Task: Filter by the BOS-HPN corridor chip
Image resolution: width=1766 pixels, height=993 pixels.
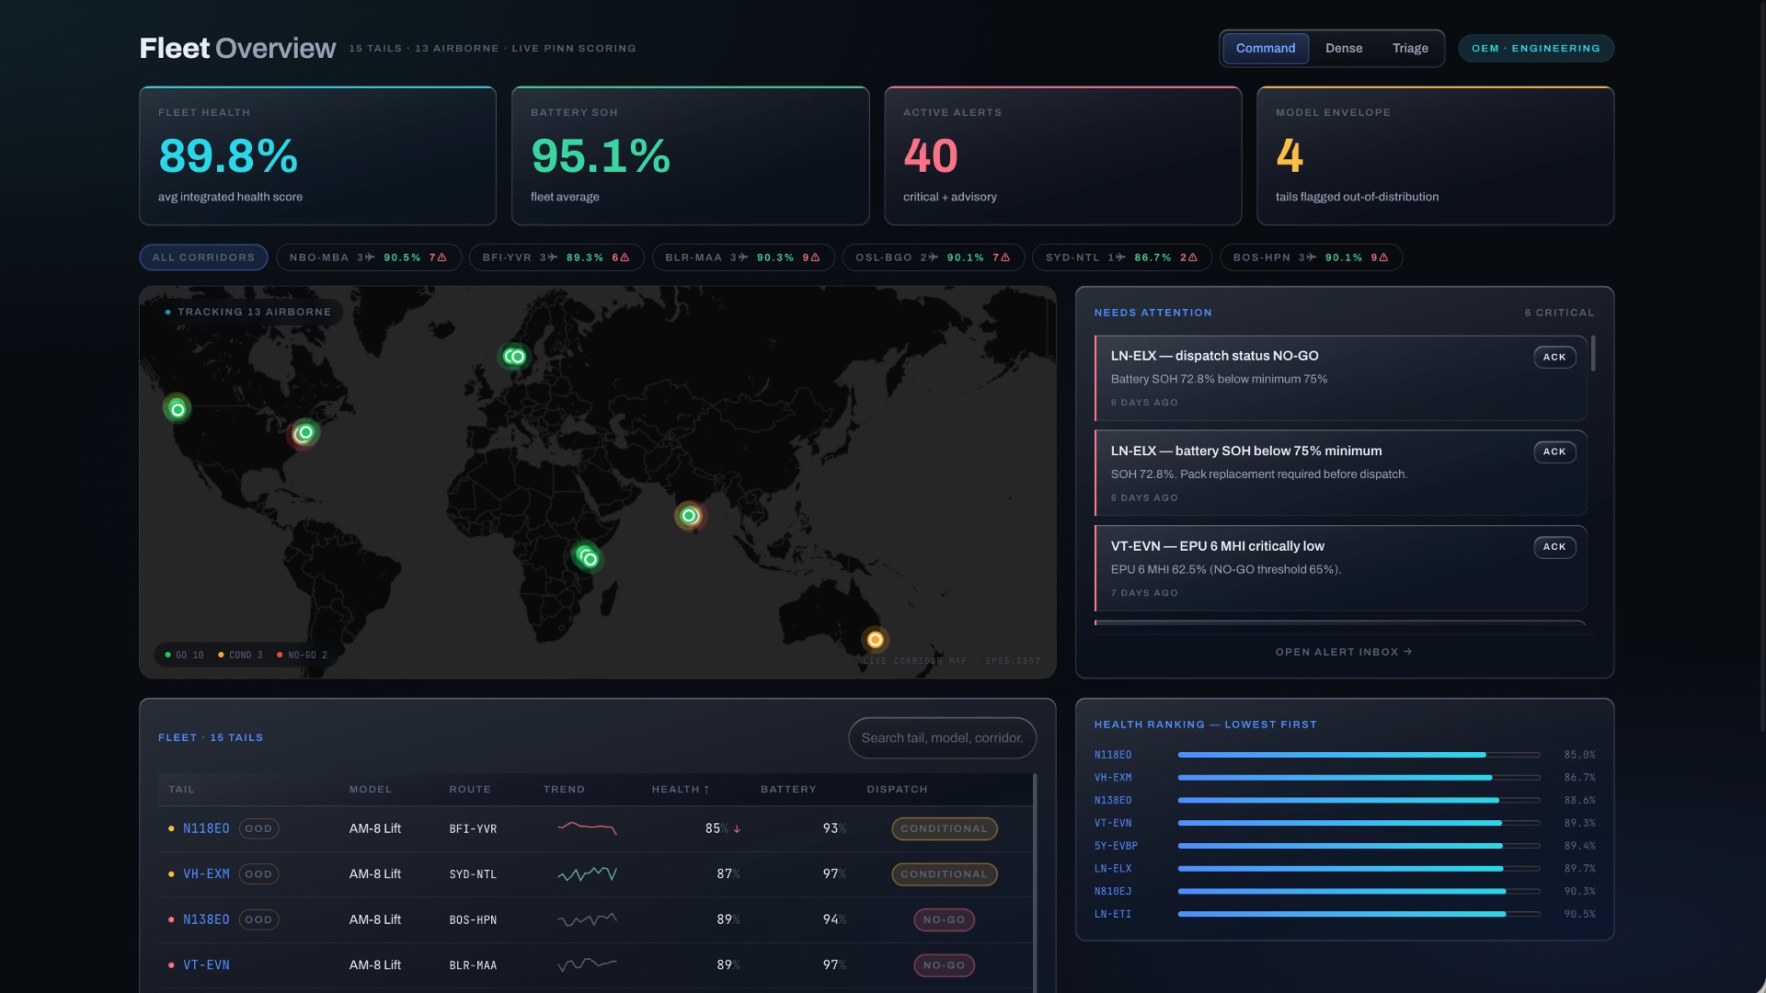Action: pos(1311,257)
